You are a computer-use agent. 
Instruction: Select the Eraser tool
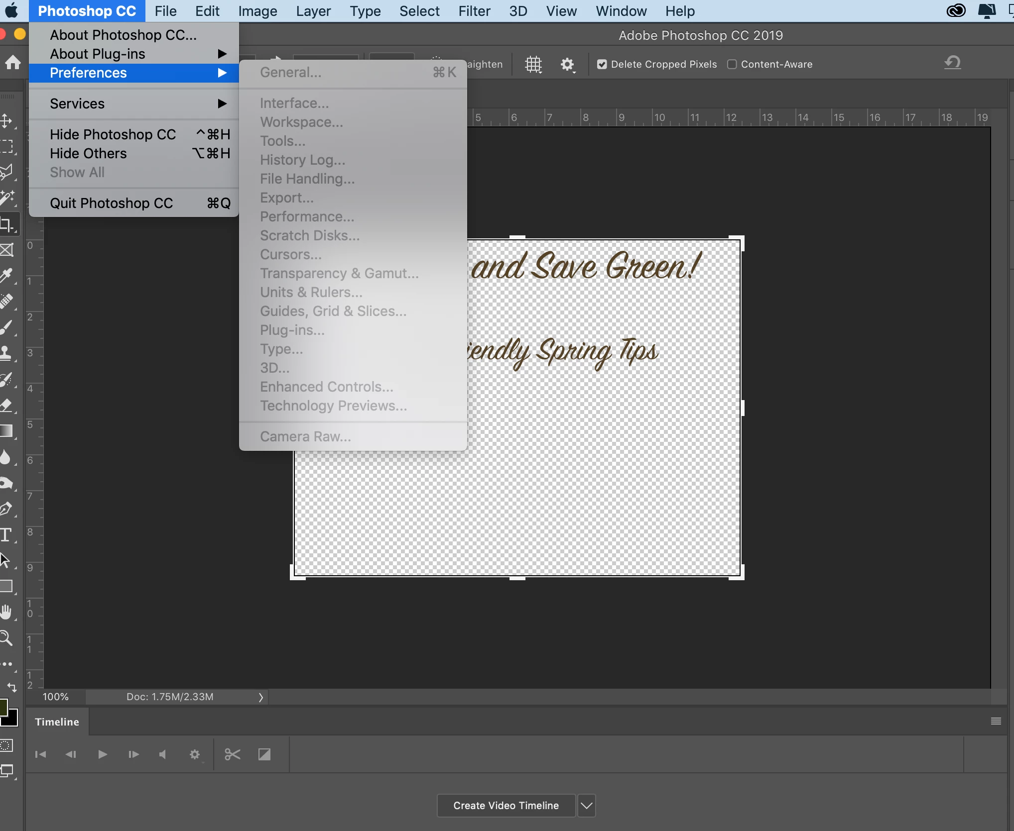[x=6, y=405]
